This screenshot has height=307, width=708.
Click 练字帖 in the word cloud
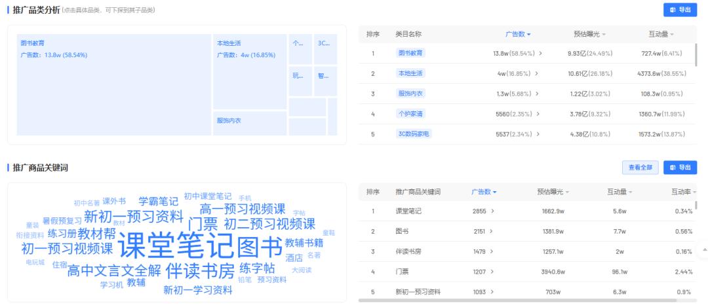pos(257,268)
